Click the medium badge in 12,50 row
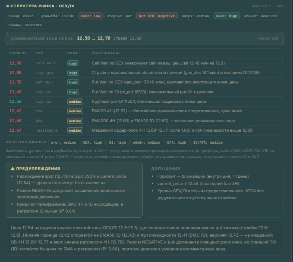This screenshot has width=293, height=262. 75,102
